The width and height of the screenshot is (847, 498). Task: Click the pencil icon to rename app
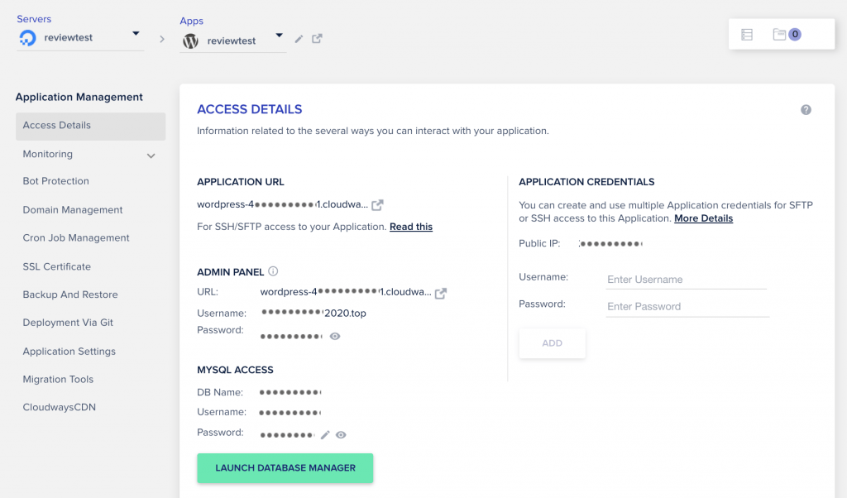(x=299, y=39)
